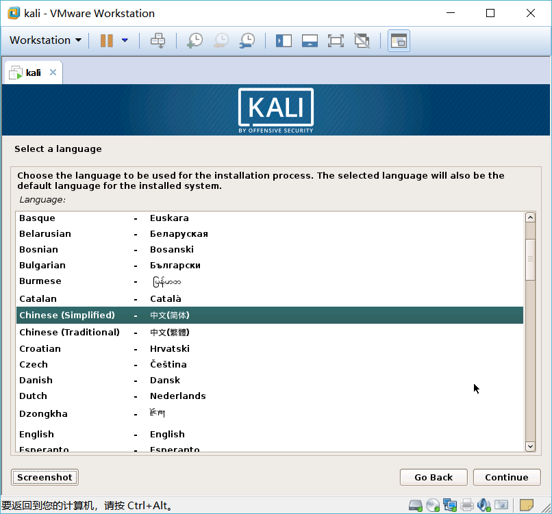
Task: Select Croatian language
Action: point(269,349)
